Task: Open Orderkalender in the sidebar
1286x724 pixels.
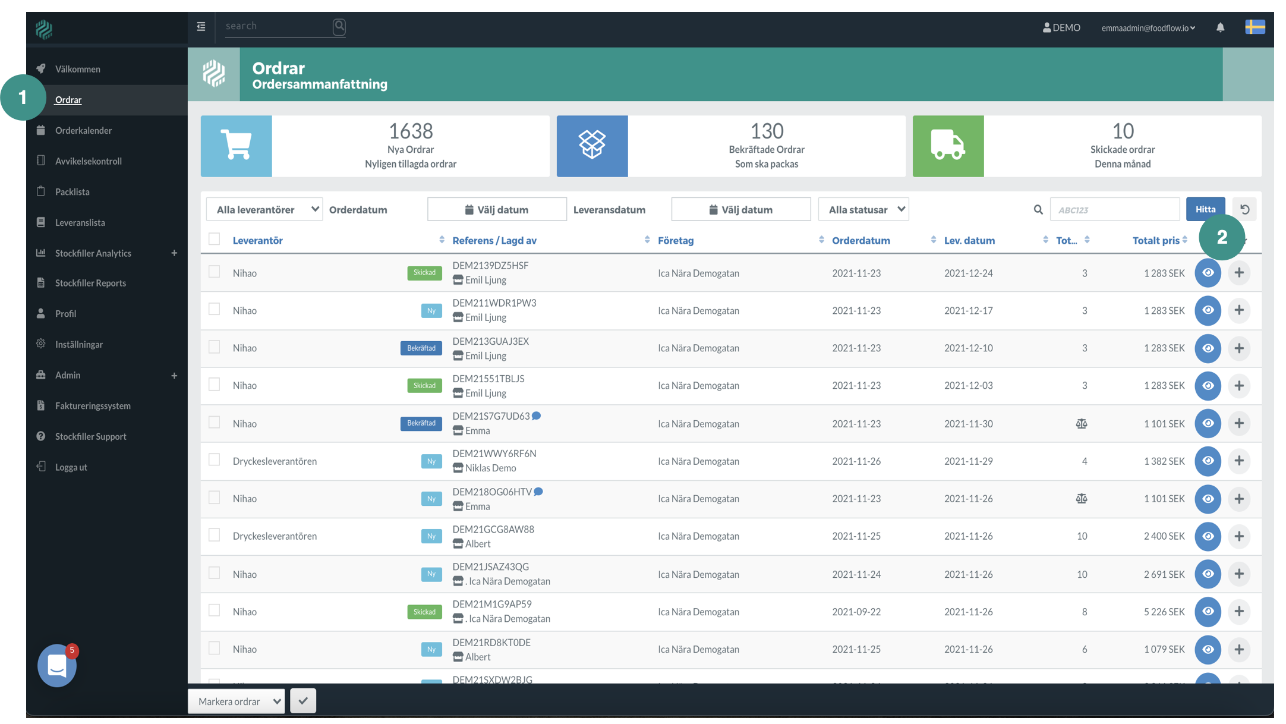Action: pos(83,130)
